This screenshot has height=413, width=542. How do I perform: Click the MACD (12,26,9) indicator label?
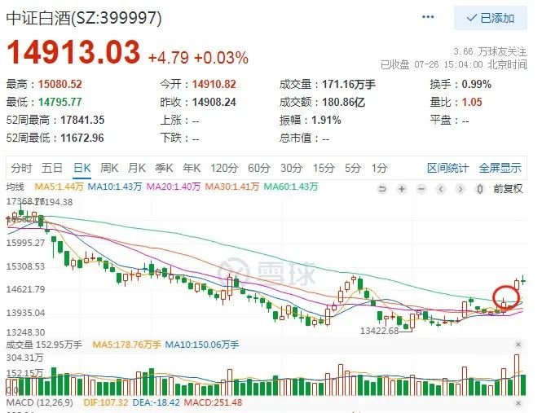[40, 402]
